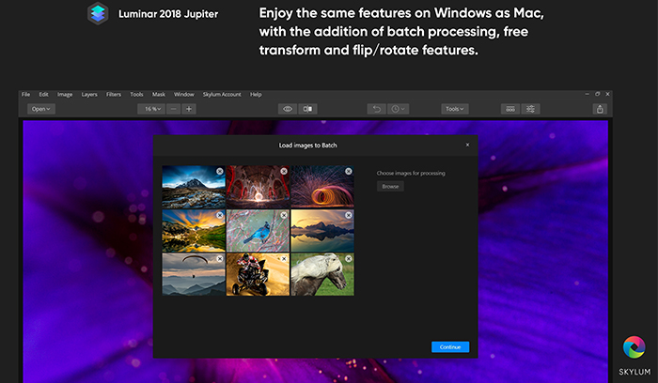The width and height of the screenshot is (658, 383).
Task: Select the sunset valley lake thumbnail
Action: click(194, 231)
